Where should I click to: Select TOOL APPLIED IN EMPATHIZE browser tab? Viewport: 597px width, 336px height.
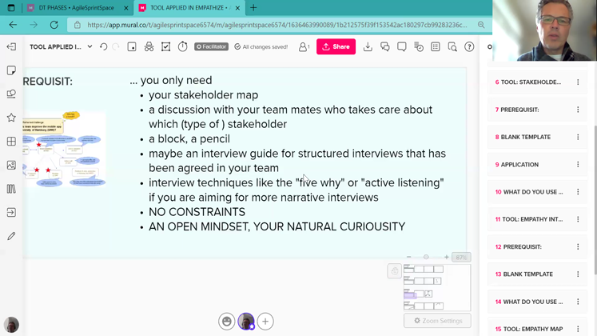[x=189, y=8]
